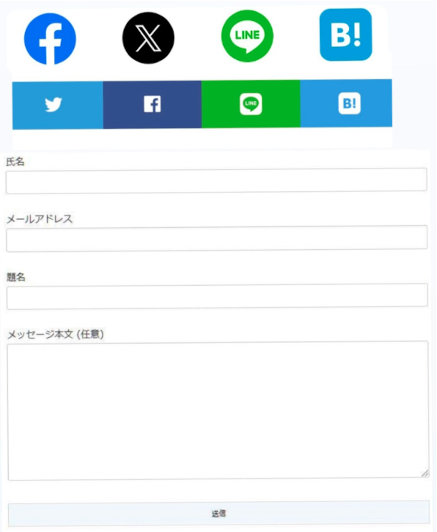Click the round blue Facebook icon
437x532 pixels.
tap(50, 39)
